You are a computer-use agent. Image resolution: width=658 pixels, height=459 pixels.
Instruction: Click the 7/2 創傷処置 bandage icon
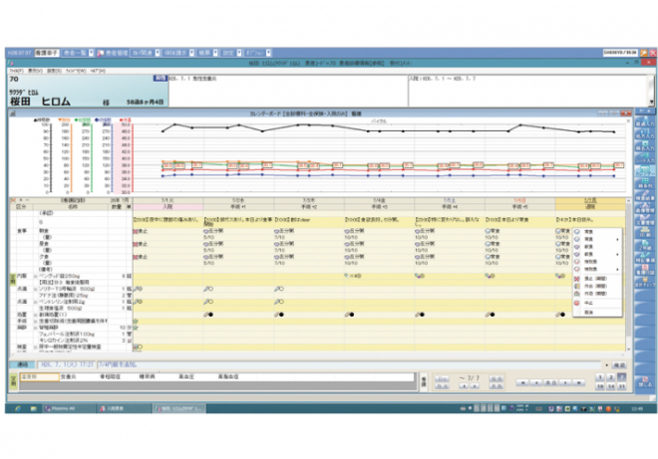tap(208, 315)
